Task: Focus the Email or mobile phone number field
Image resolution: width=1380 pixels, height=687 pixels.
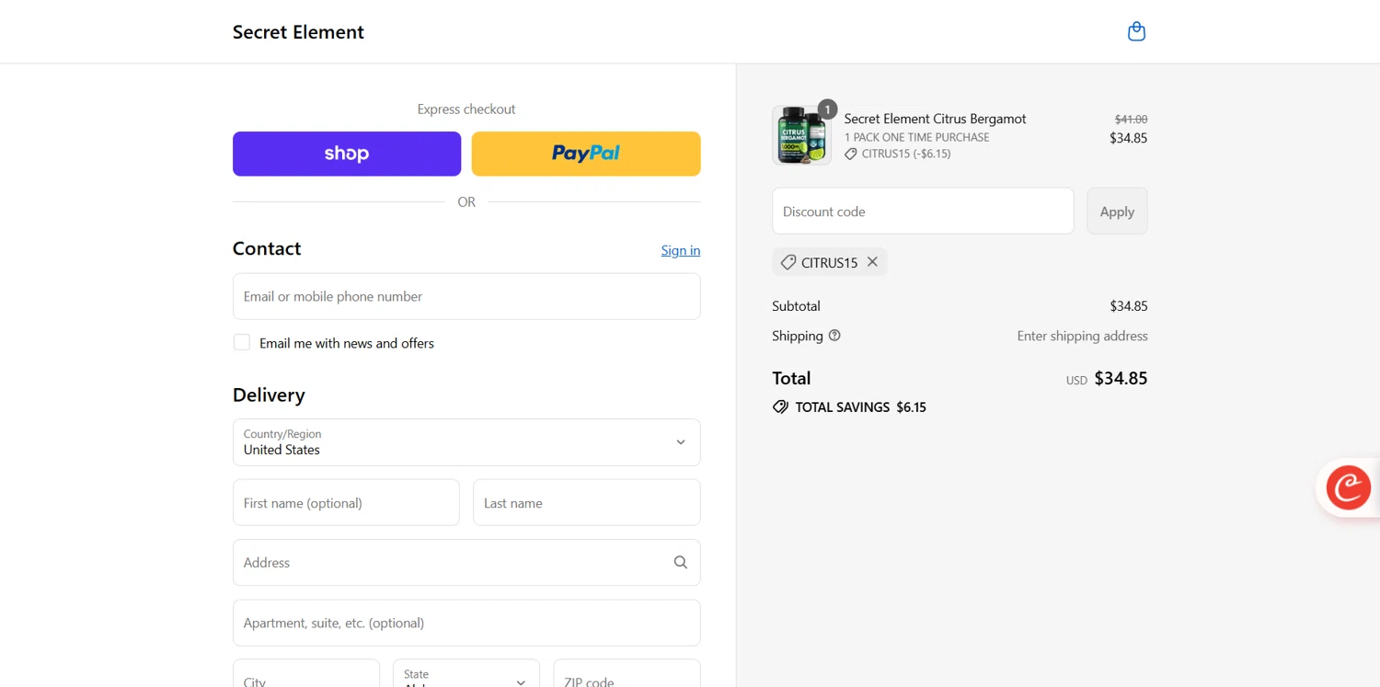Action: [466, 296]
